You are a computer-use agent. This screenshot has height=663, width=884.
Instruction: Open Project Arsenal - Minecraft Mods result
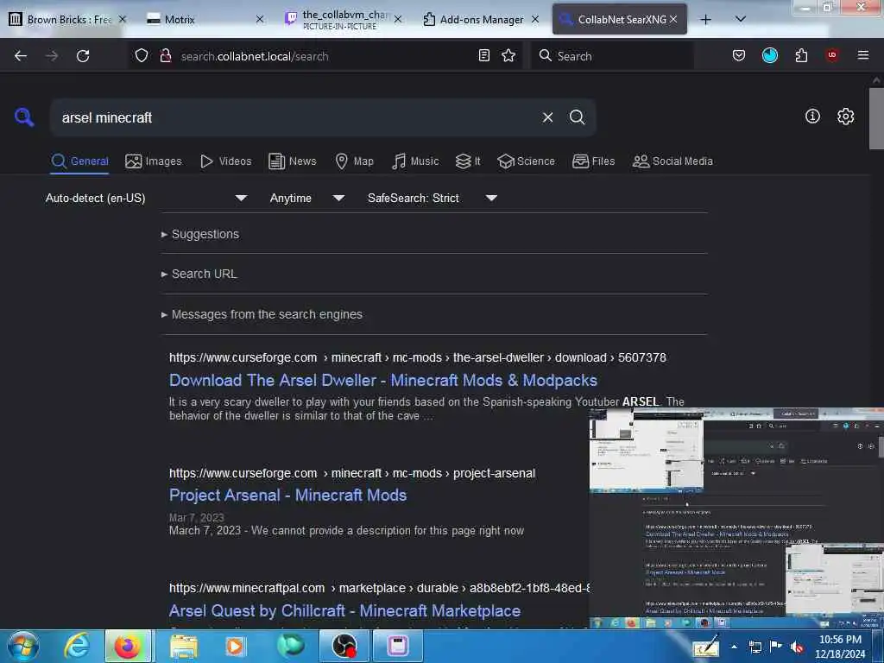coord(288,495)
